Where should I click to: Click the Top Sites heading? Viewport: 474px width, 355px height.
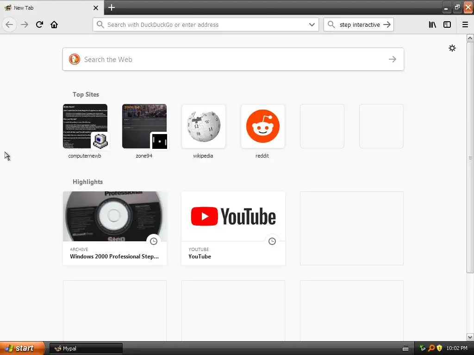point(86,94)
